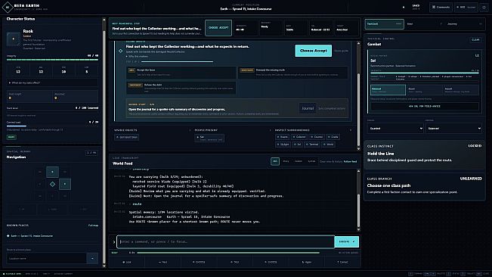Image resolution: width=492 pixels, height=277 pixels.
Task: Click the World Feed vertical scrollbar
Action: pyautogui.click(x=359, y=200)
